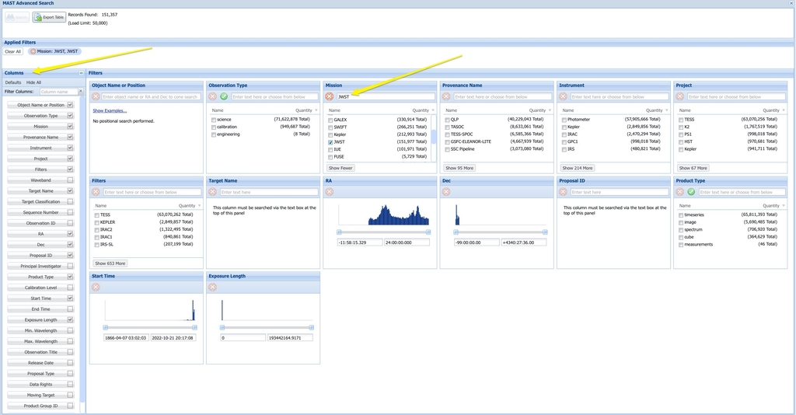Viewport: 796px width, 415px height.
Task: Clear the Instrument filter using the red X
Action: (563, 96)
